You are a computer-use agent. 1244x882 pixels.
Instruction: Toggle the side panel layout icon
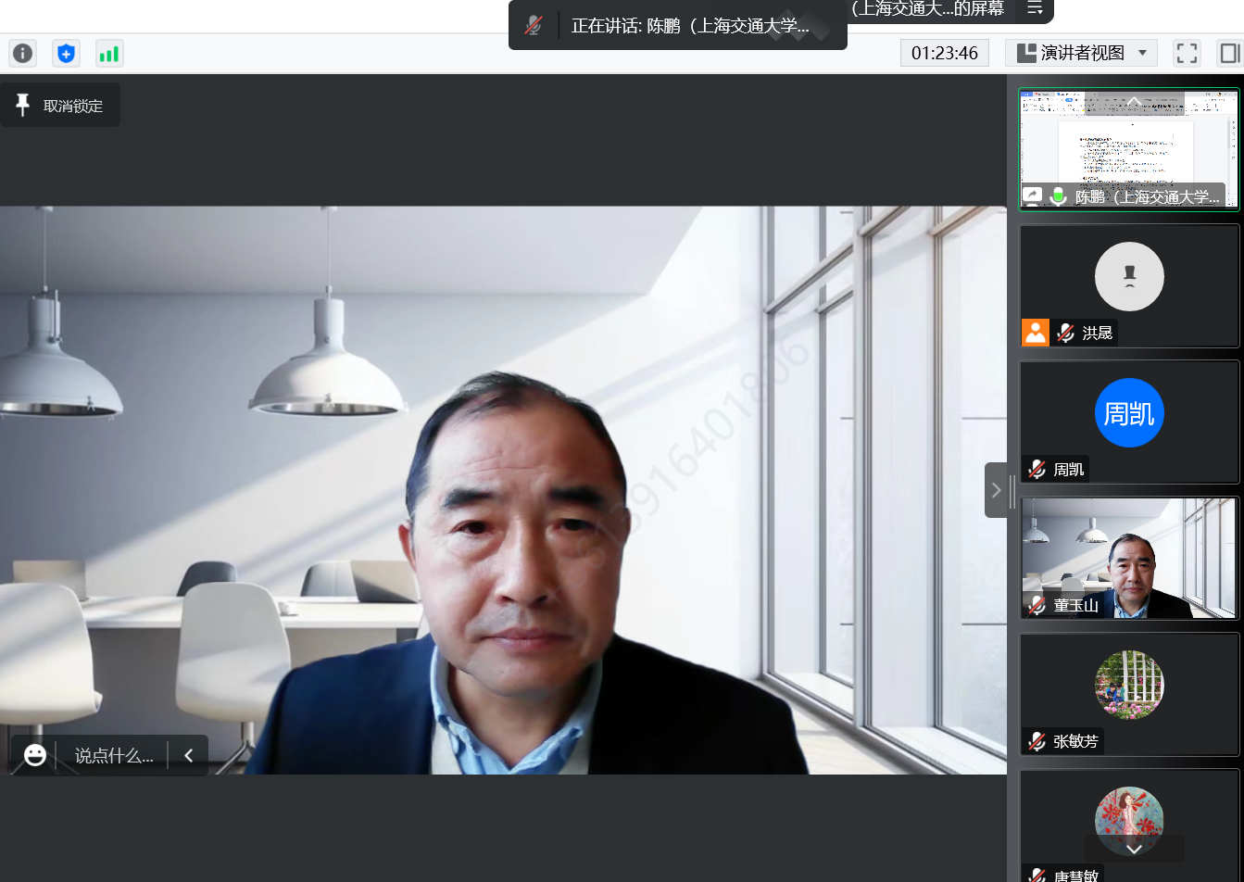[1229, 53]
